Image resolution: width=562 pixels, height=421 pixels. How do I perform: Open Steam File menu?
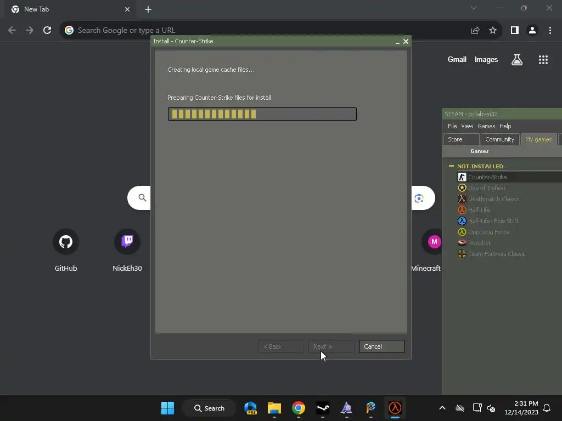[452, 126]
